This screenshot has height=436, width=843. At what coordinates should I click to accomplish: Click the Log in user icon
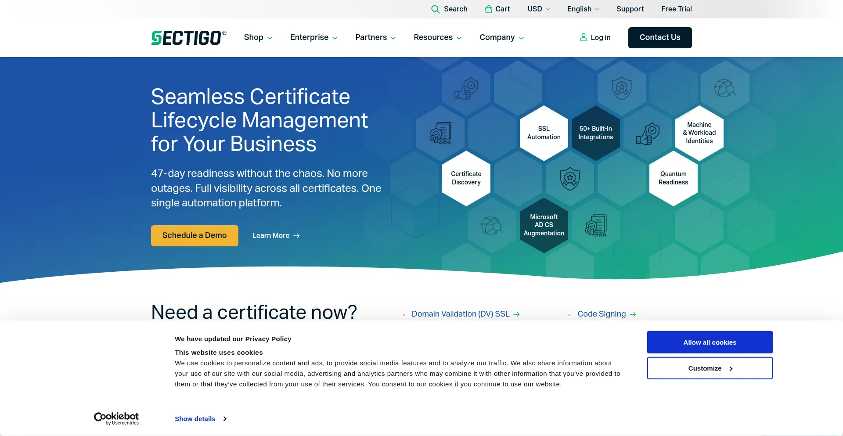click(x=583, y=37)
